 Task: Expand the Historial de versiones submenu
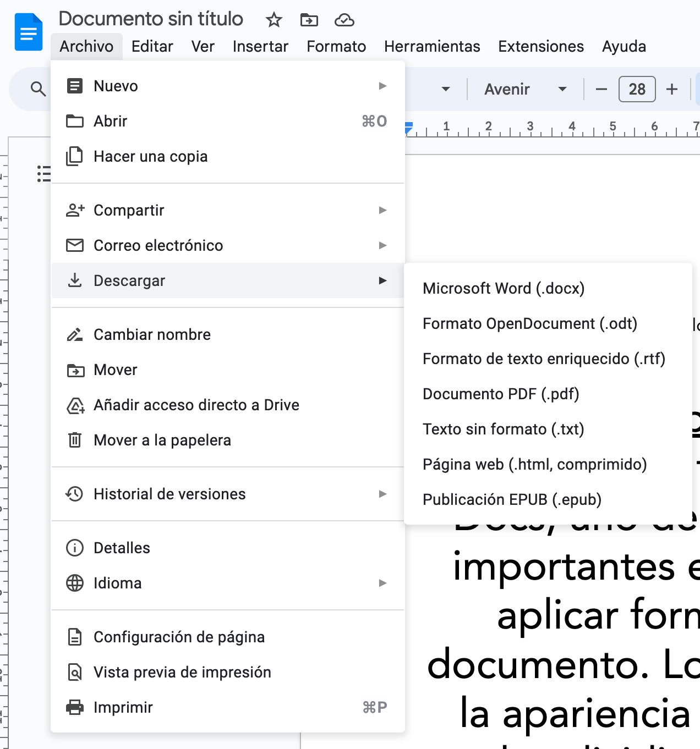pos(382,494)
